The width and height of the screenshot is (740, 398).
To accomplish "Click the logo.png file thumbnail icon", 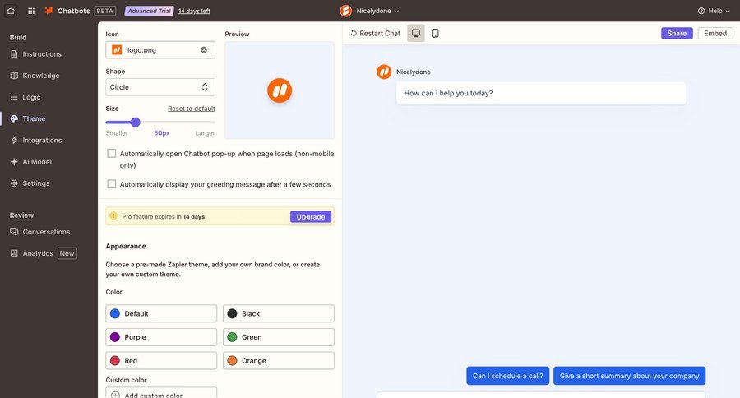I will point(117,49).
